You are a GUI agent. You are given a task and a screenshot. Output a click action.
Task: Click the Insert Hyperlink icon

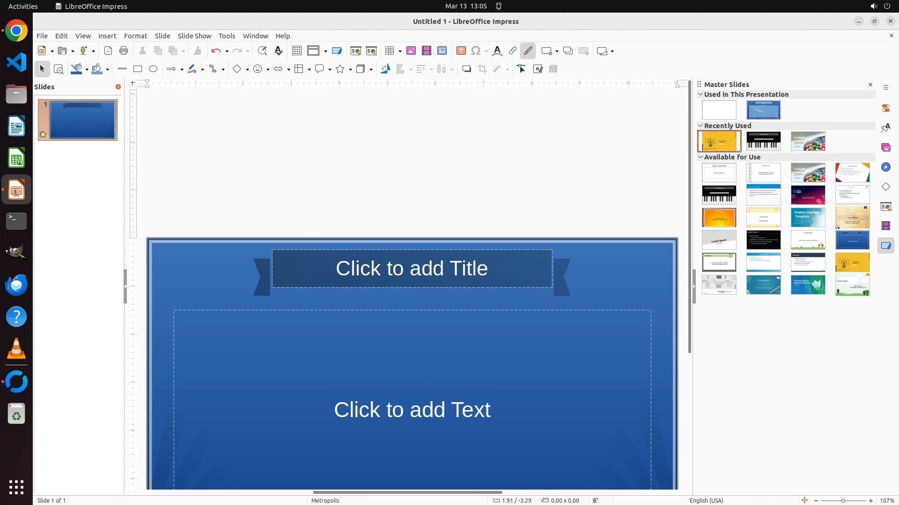pyautogui.click(x=513, y=51)
